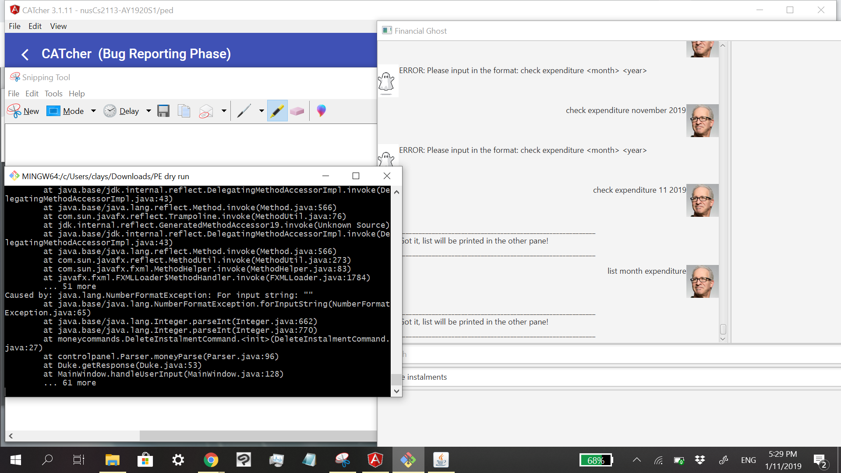841x473 pixels.
Task: Open the Send Snip dropdown arrow
Action: coord(224,111)
